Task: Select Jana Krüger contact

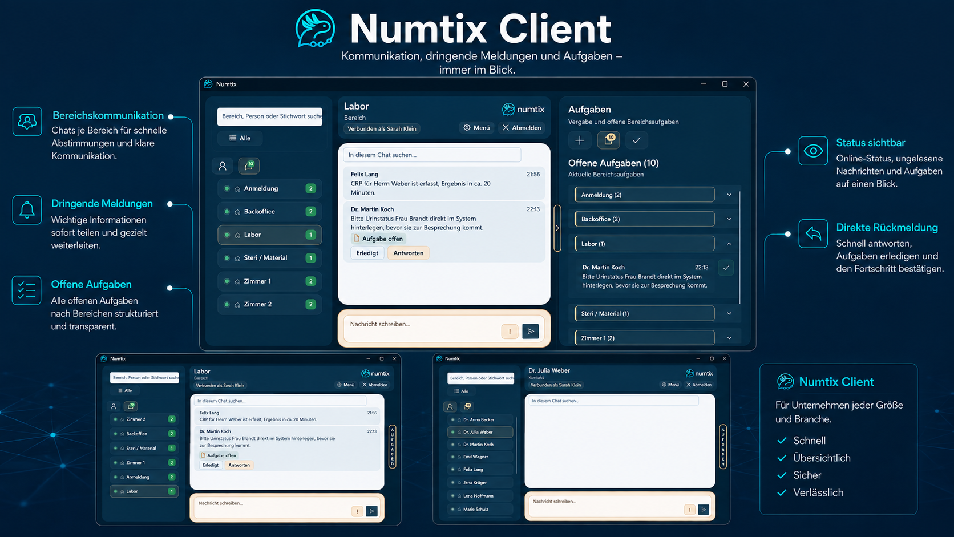Action: tap(480, 483)
